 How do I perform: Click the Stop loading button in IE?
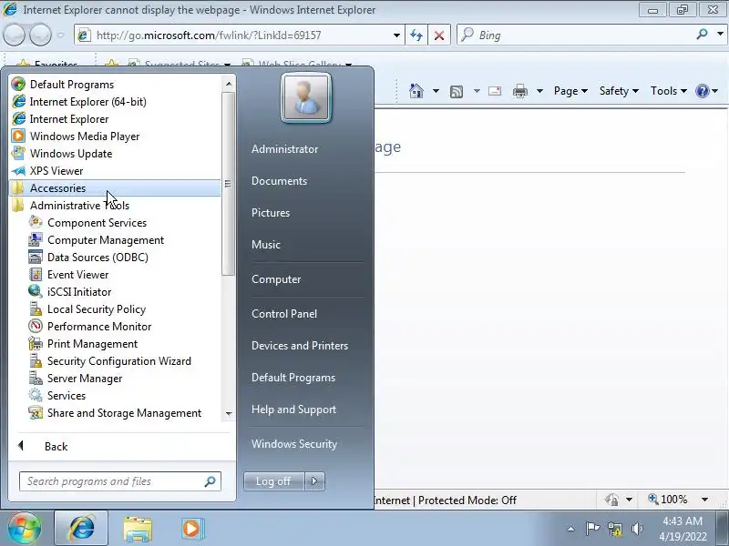coord(439,35)
